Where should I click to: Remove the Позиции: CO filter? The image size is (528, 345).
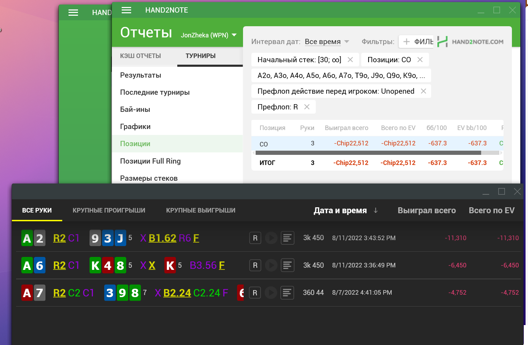[420, 60]
